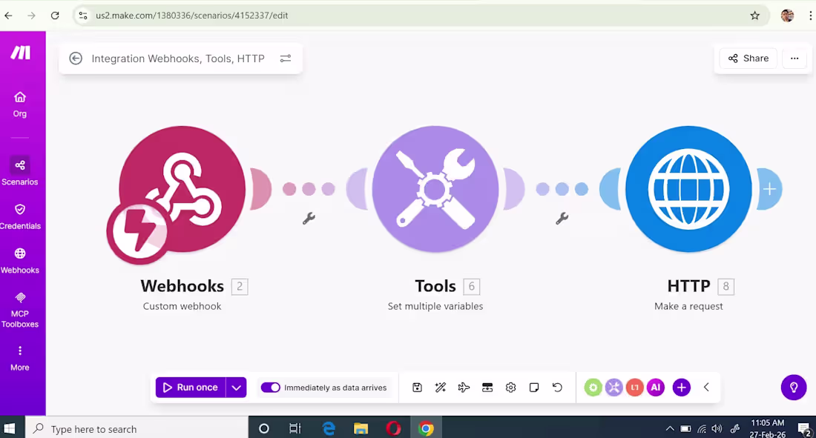Screen dimensions: 816x438
Task: Bookmark this page with star icon
Action: (x=754, y=16)
